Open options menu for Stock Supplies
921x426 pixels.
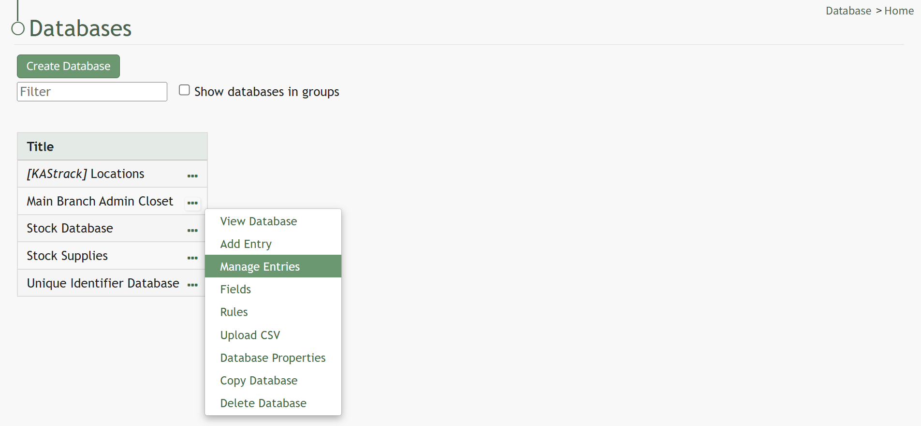pyautogui.click(x=192, y=258)
